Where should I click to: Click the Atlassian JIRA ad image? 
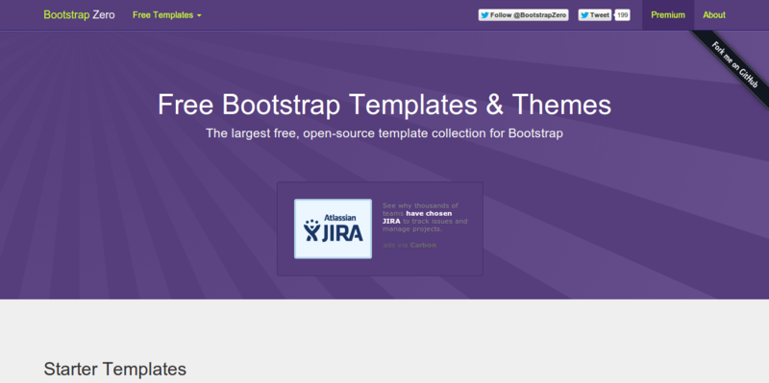click(333, 228)
